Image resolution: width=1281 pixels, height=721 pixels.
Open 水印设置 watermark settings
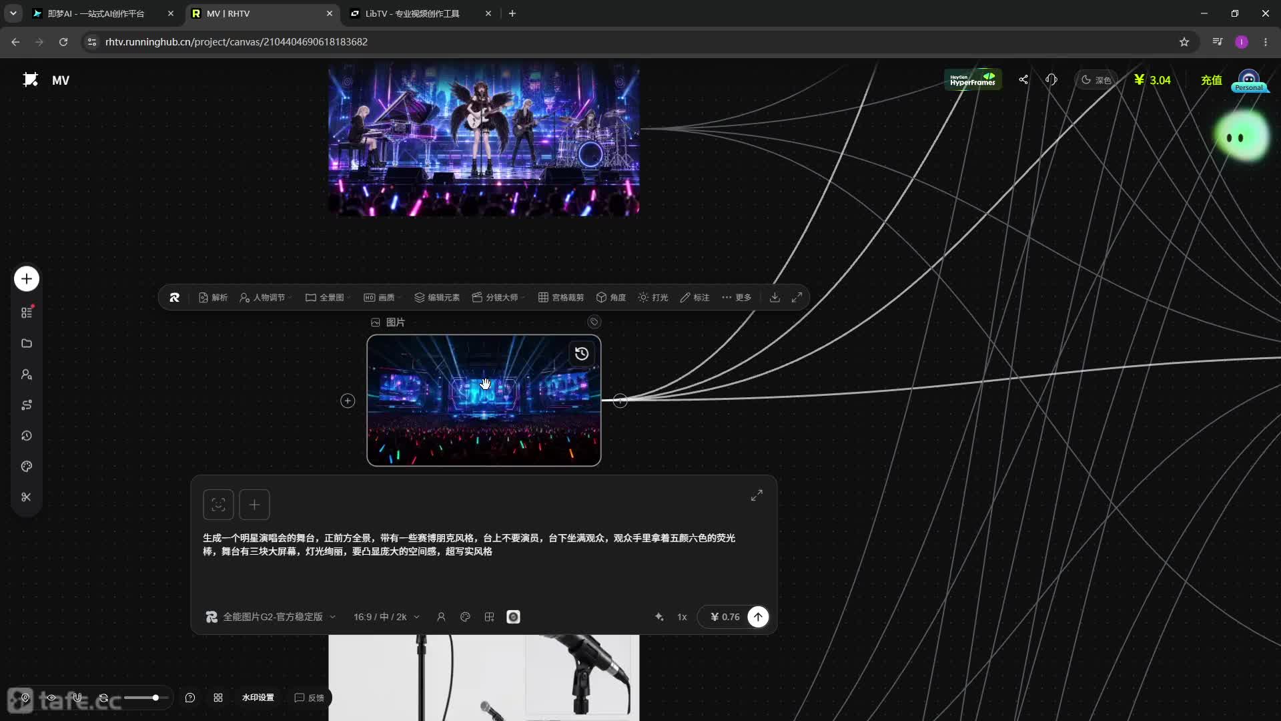258,698
